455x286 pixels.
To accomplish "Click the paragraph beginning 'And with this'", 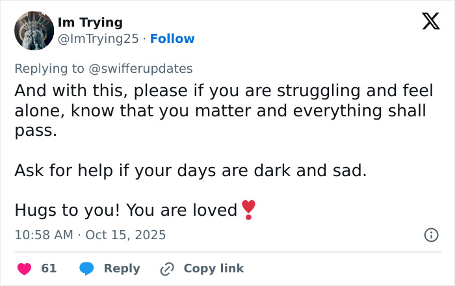I will (220, 110).
